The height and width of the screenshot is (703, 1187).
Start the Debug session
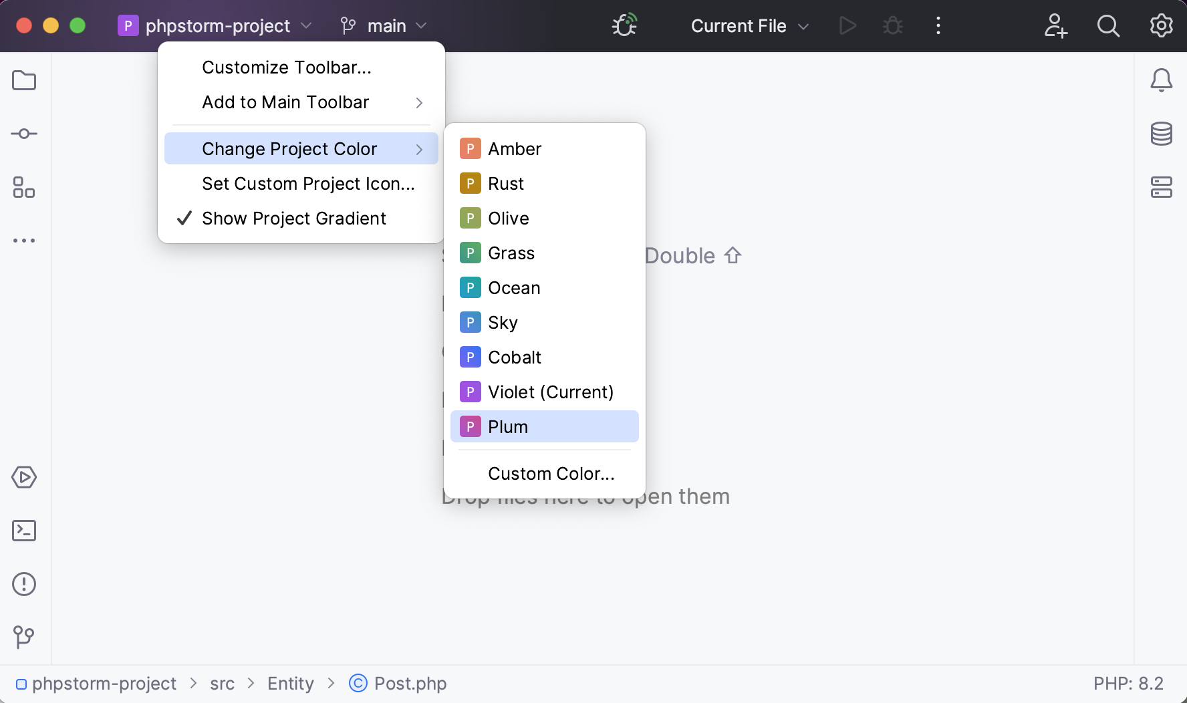point(893,25)
